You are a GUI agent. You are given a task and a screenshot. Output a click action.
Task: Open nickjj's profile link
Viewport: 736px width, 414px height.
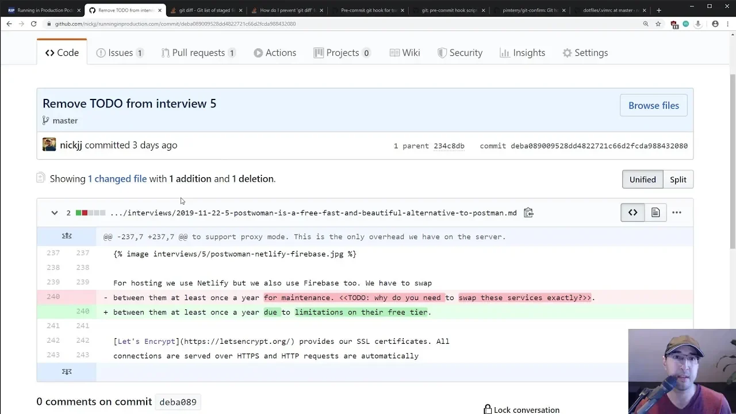coord(71,145)
